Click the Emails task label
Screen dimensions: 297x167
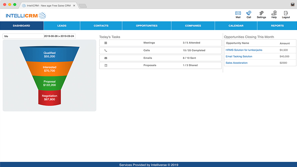pyautogui.click(x=148, y=58)
